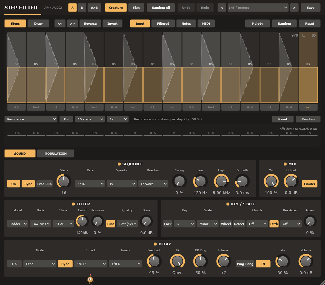The height and width of the screenshot is (285, 325).
Task: Toggle the Key Lock button
Action: point(168,224)
